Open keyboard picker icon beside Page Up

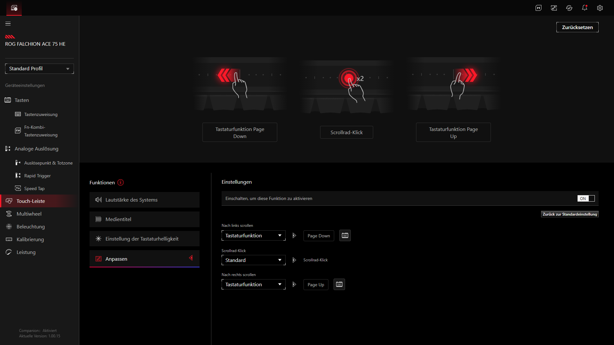point(339,284)
